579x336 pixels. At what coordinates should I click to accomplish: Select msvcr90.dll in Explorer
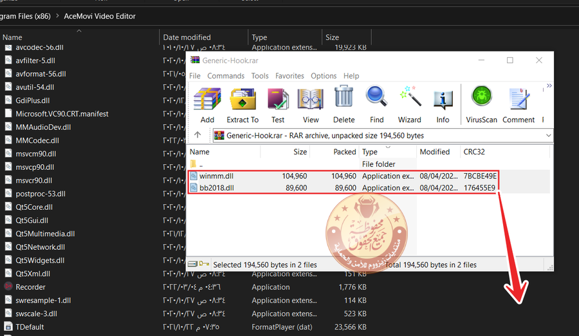tap(33, 180)
